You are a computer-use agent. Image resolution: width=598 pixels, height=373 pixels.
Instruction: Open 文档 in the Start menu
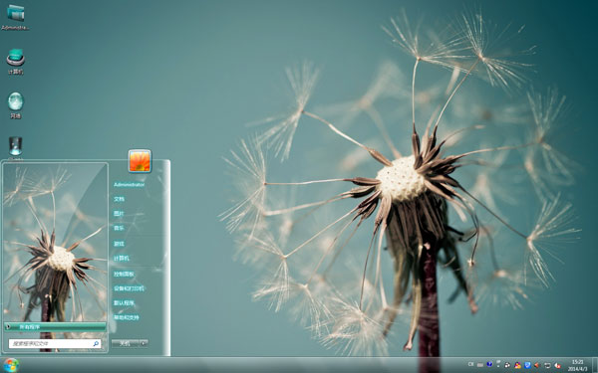point(119,199)
